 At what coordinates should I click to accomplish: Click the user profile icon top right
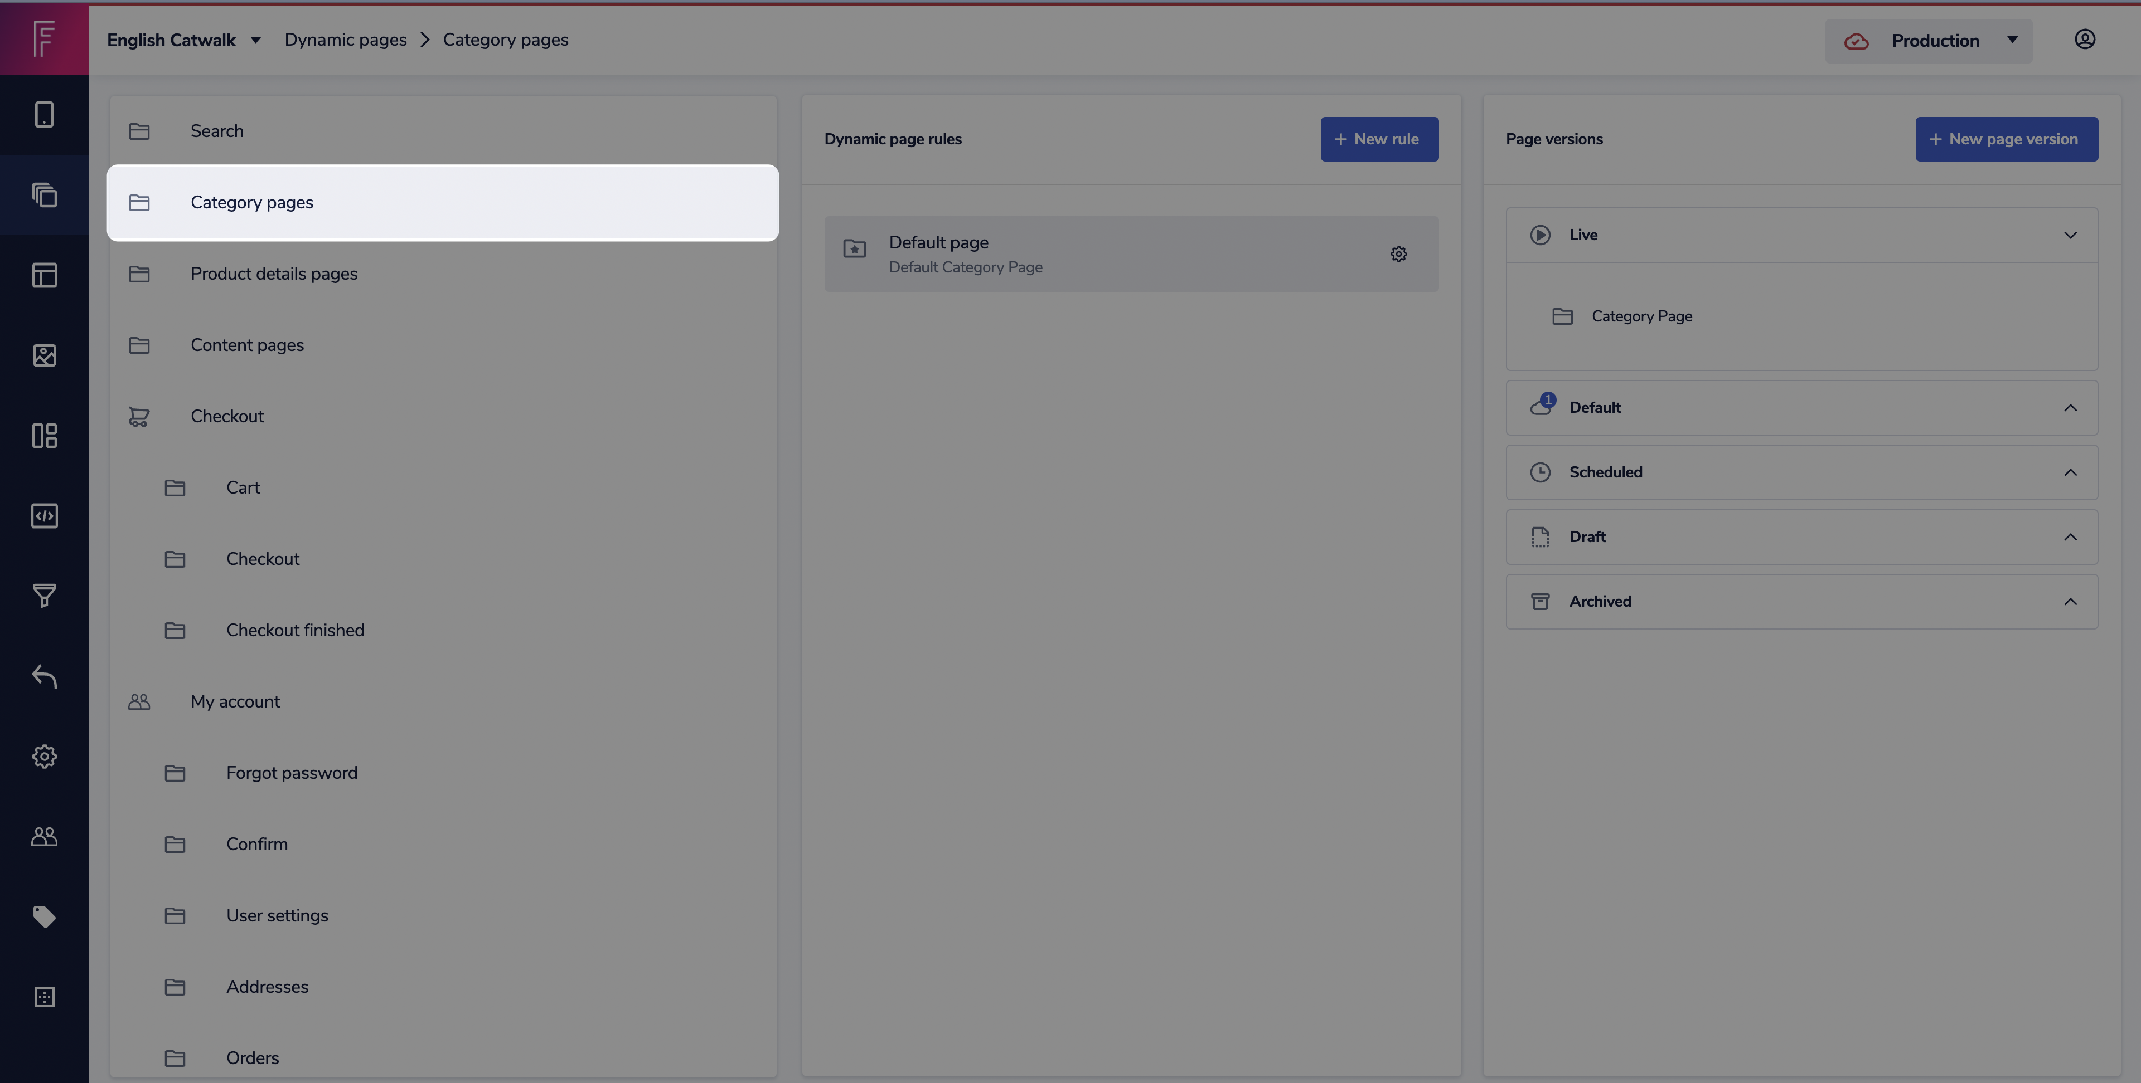click(x=2084, y=39)
